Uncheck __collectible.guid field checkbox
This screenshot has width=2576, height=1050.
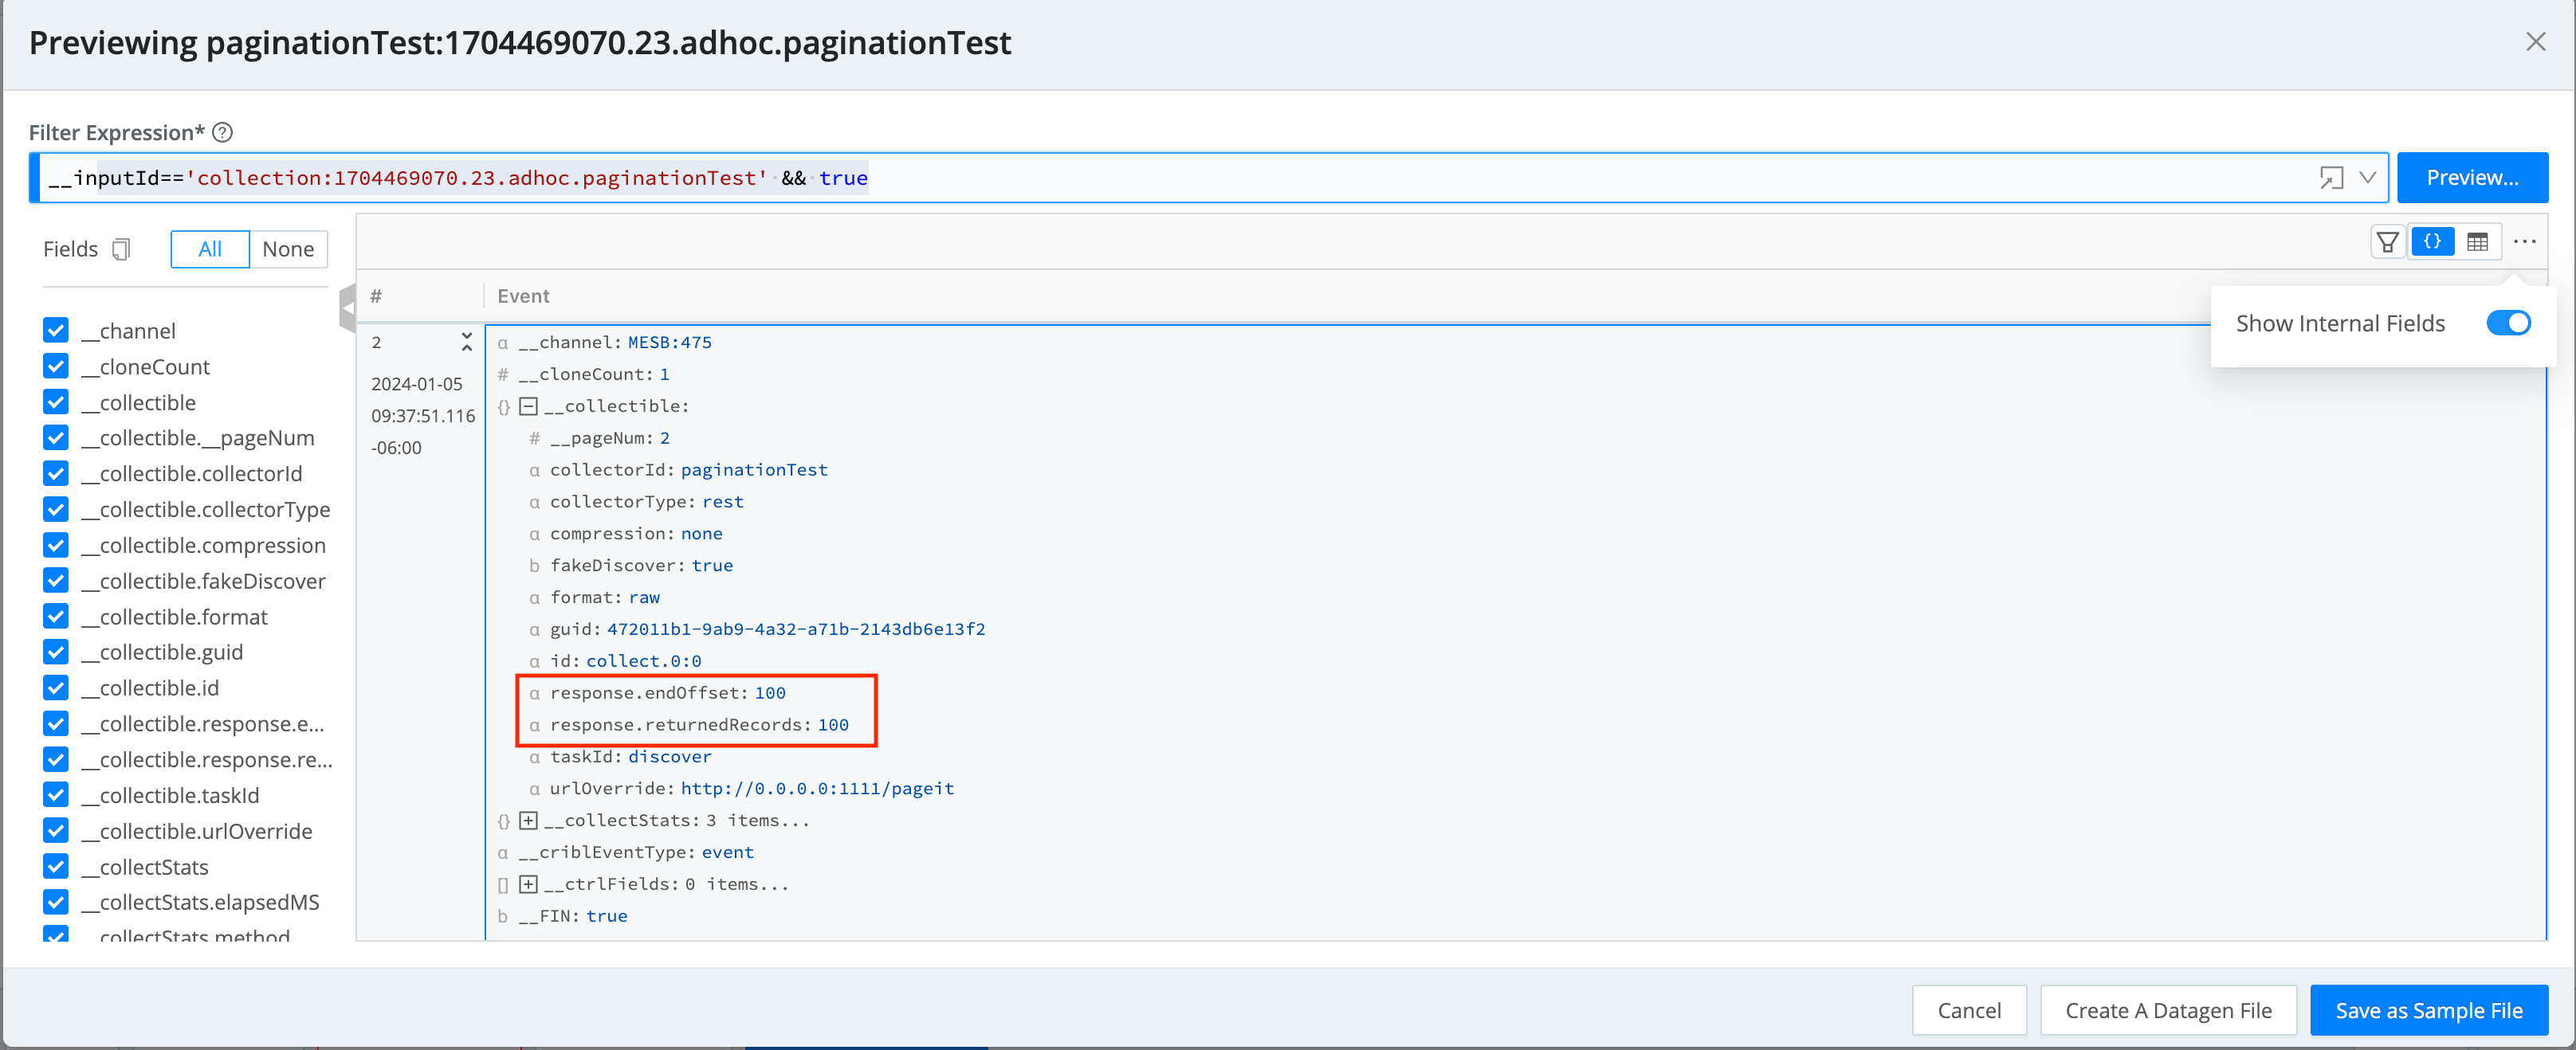click(56, 652)
